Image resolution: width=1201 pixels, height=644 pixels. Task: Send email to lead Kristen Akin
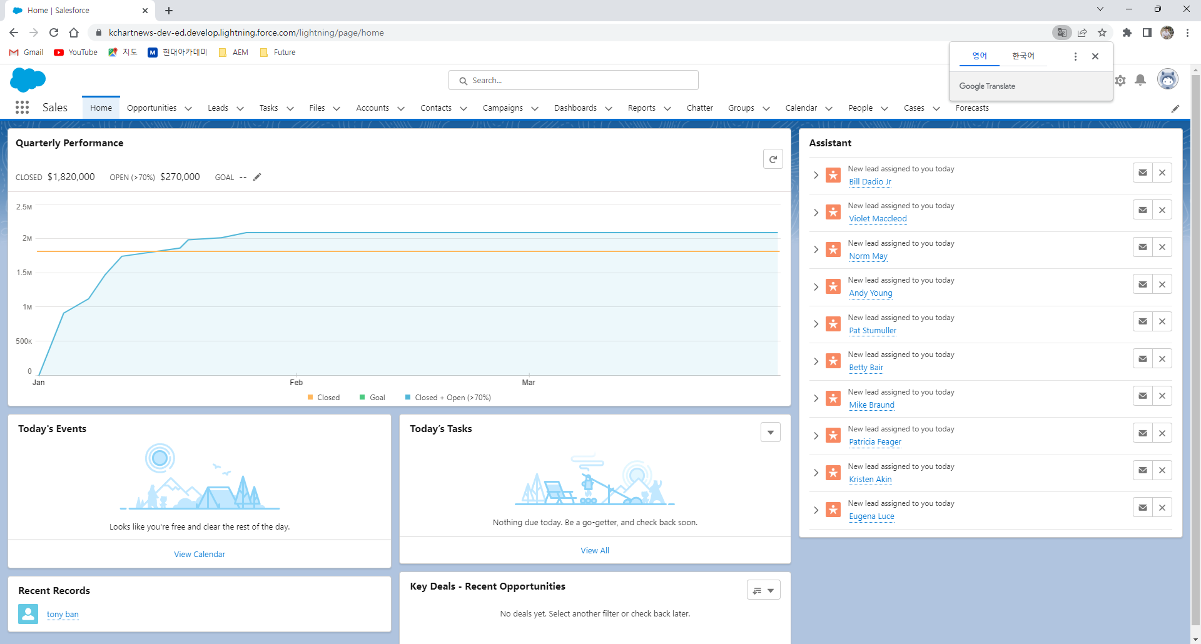tap(1143, 470)
